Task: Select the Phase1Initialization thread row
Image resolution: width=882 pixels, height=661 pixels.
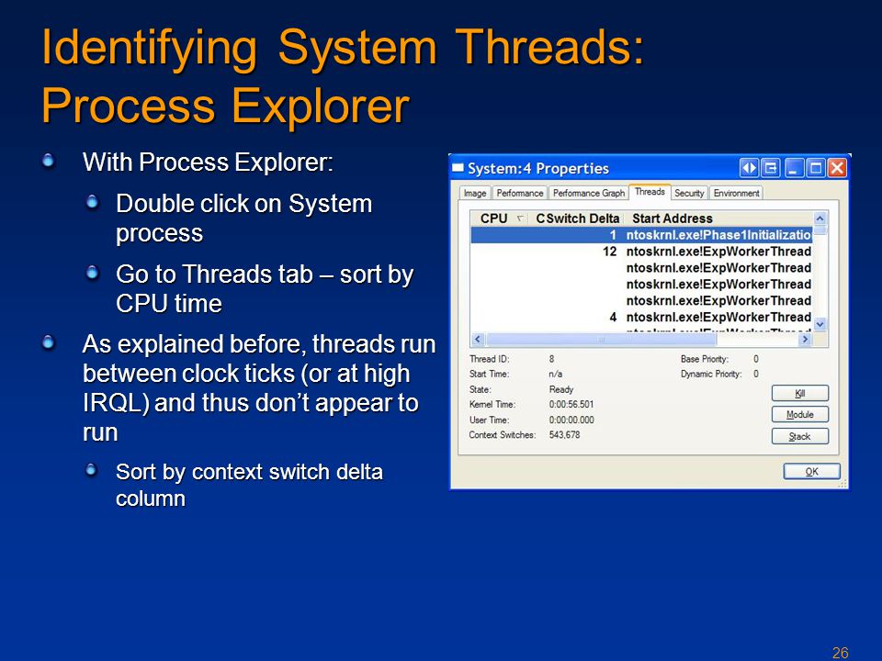Action: coord(641,235)
